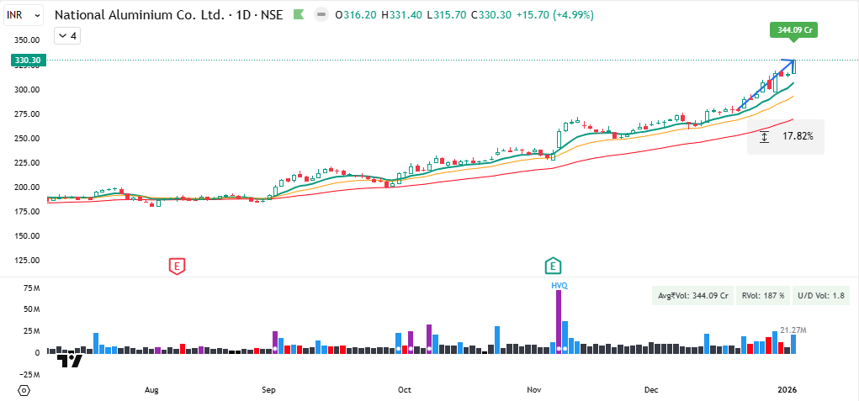Click the 350.00 price axis label
The height and width of the screenshot is (401, 859).
point(27,40)
